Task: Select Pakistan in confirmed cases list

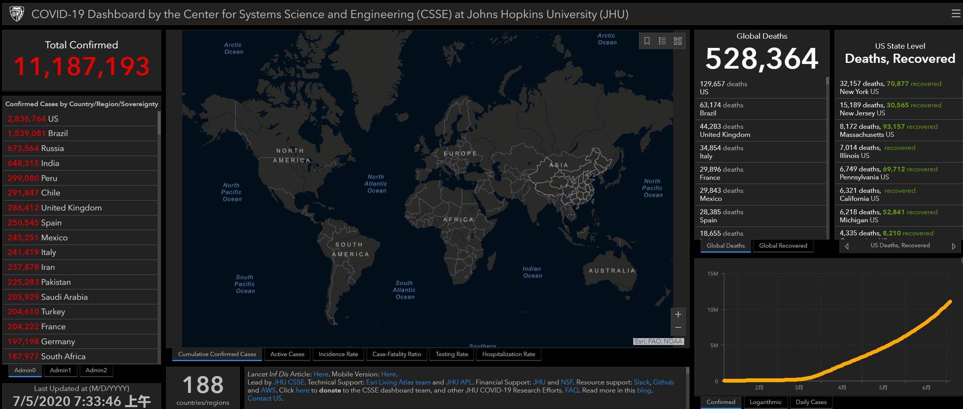Action: coord(80,282)
